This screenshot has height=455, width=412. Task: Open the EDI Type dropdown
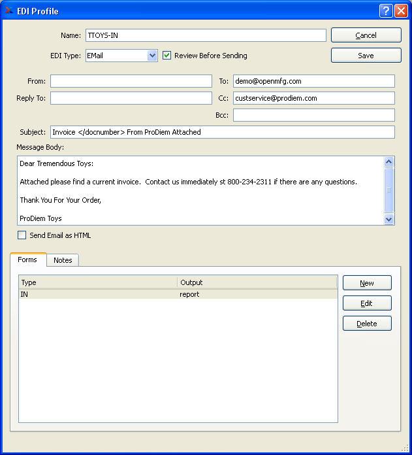(x=152, y=56)
